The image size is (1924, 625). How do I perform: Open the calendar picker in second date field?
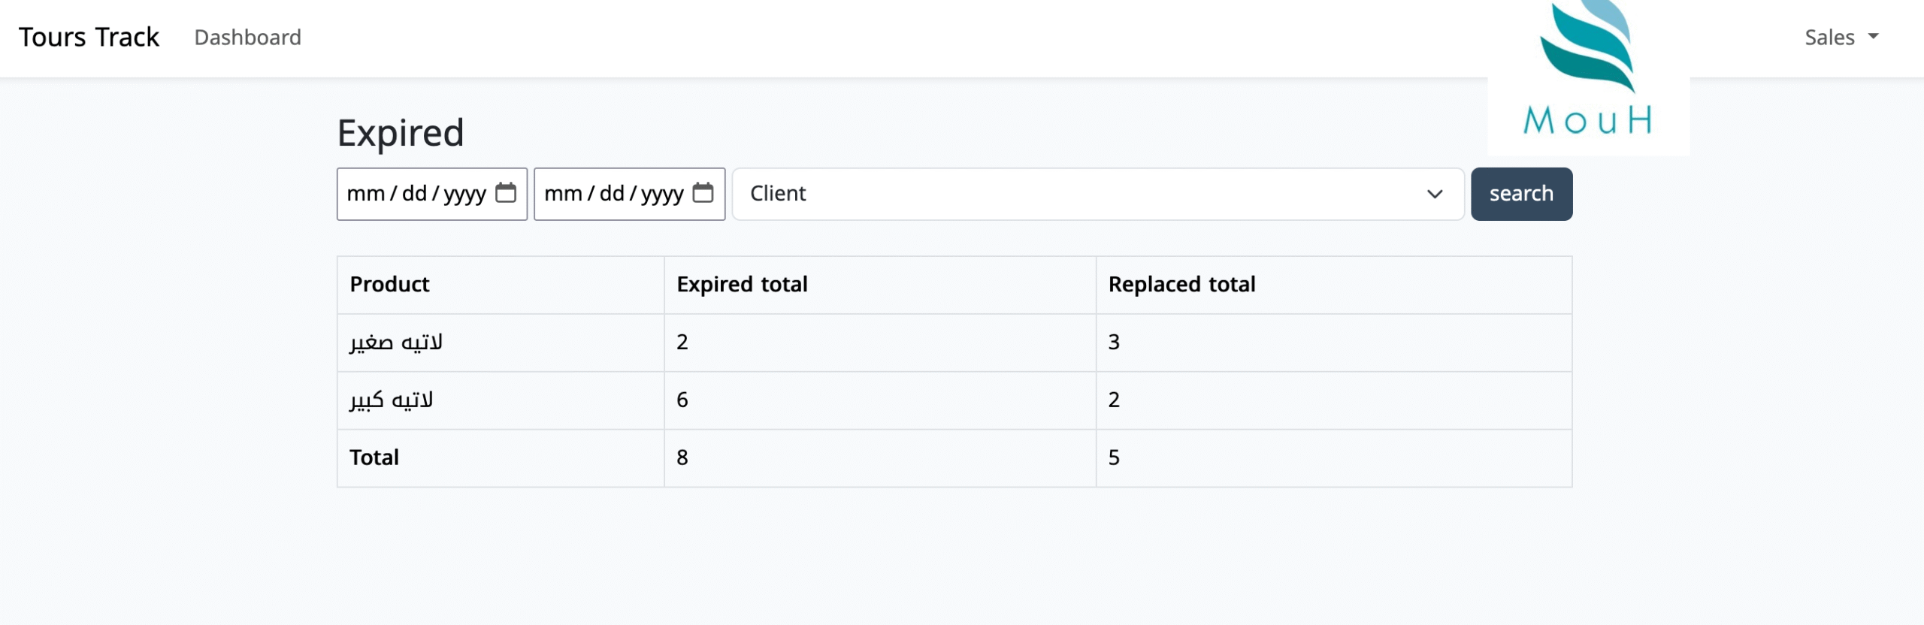coord(703,193)
